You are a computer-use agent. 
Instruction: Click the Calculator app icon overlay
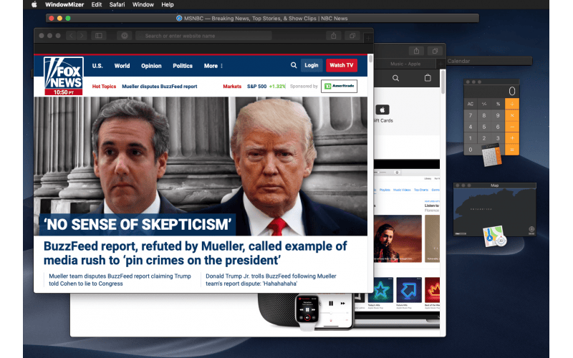pyautogui.click(x=491, y=155)
